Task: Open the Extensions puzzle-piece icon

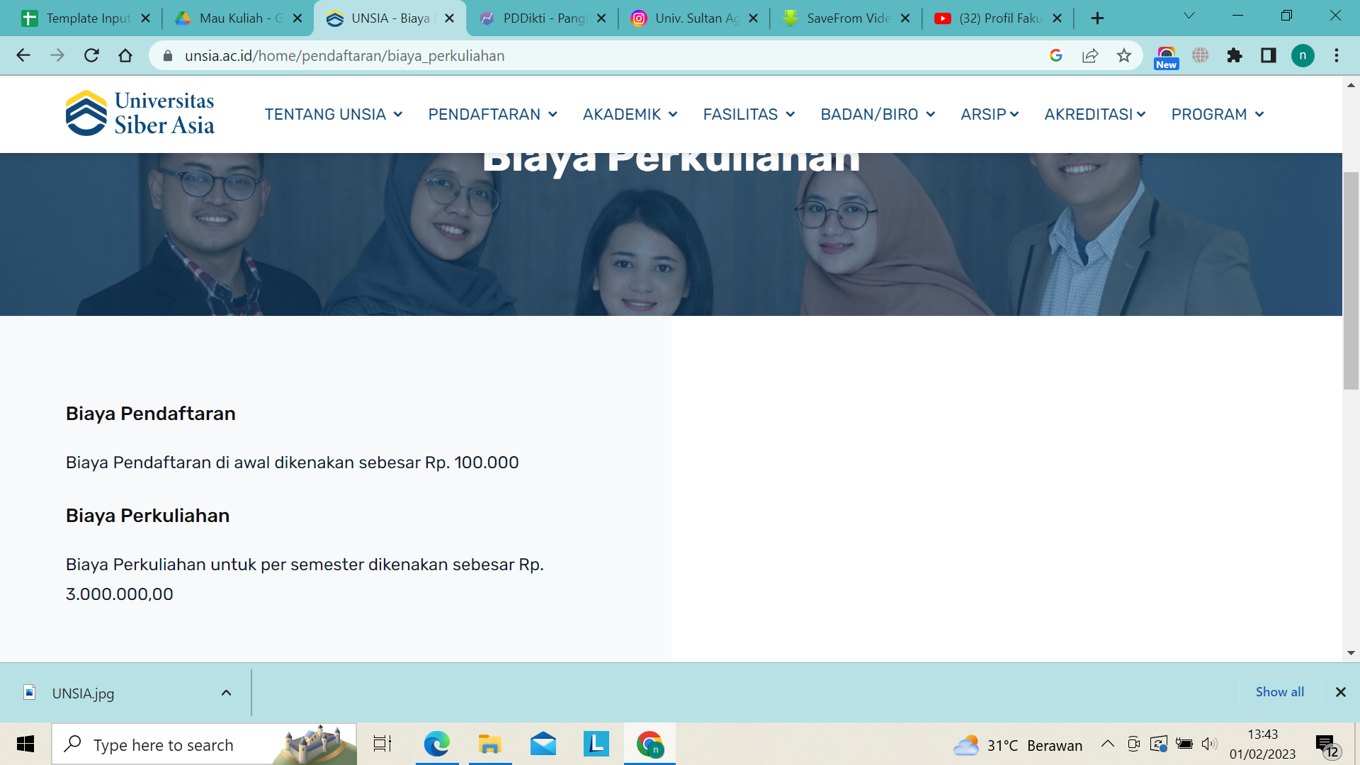Action: coord(1235,55)
